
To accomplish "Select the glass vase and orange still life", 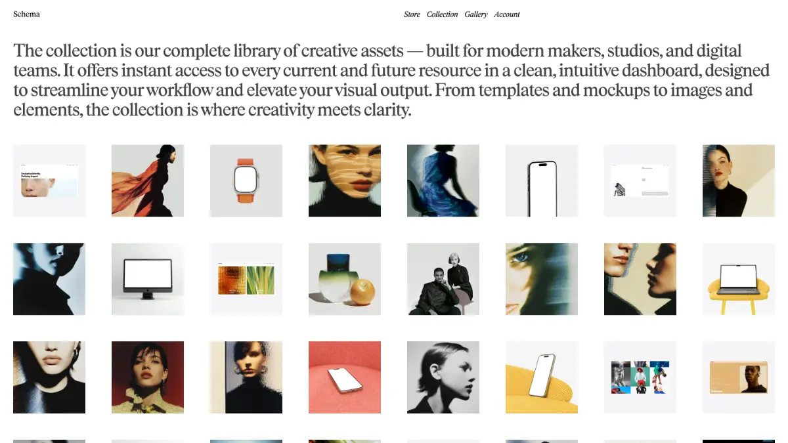I will (345, 279).
